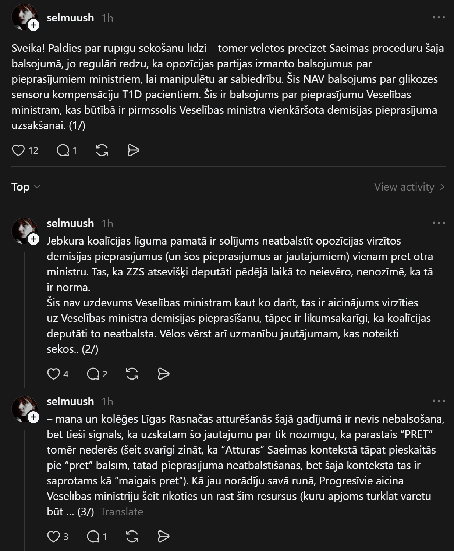The width and height of the screenshot is (454, 551).
Task: Expand the Top sort dropdown
Action: 26,187
